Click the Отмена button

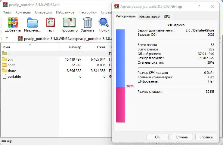pyautogui.click(x=182, y=137)
